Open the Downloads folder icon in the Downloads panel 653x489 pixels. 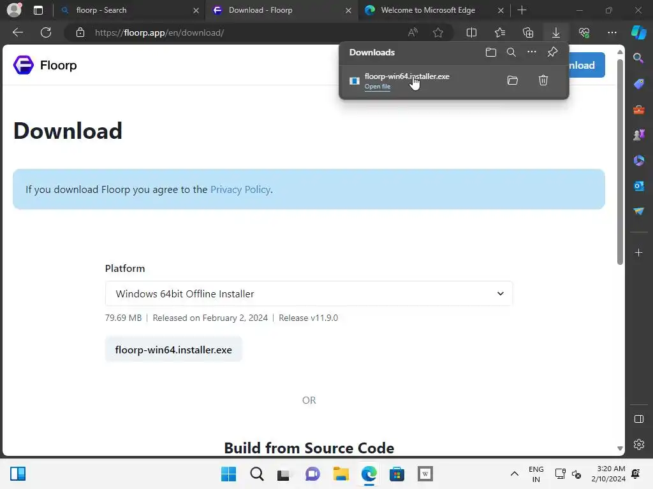pyautogui.click(x=490, y=52)
